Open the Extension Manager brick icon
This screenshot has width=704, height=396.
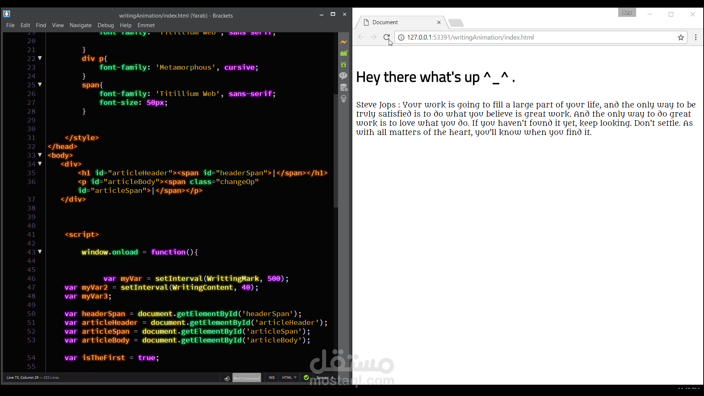(x=344, y=54)
